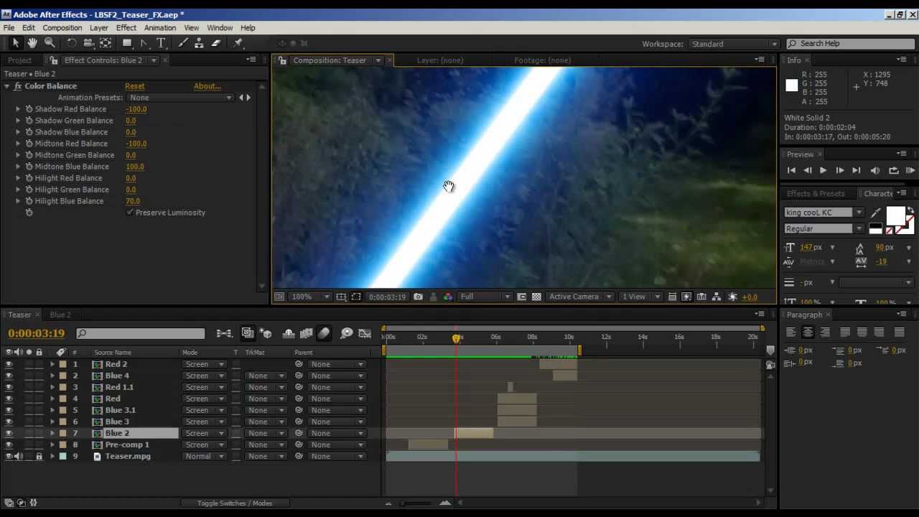Screen dimensions: 919x517
Task: Select the Pen tool
Action: [144, 43]
